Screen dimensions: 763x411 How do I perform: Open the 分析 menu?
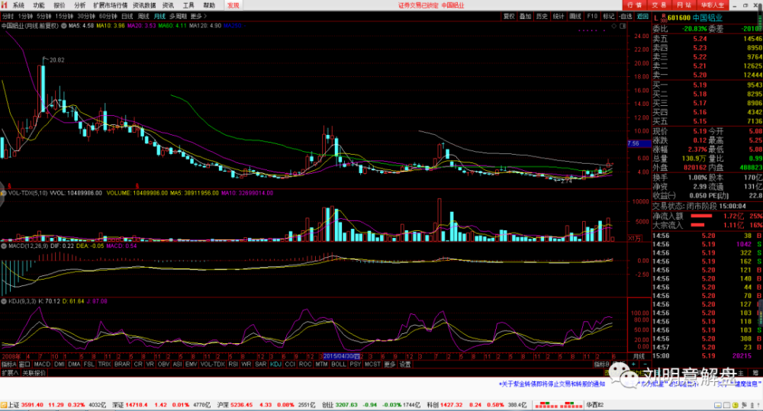(80, 5)
